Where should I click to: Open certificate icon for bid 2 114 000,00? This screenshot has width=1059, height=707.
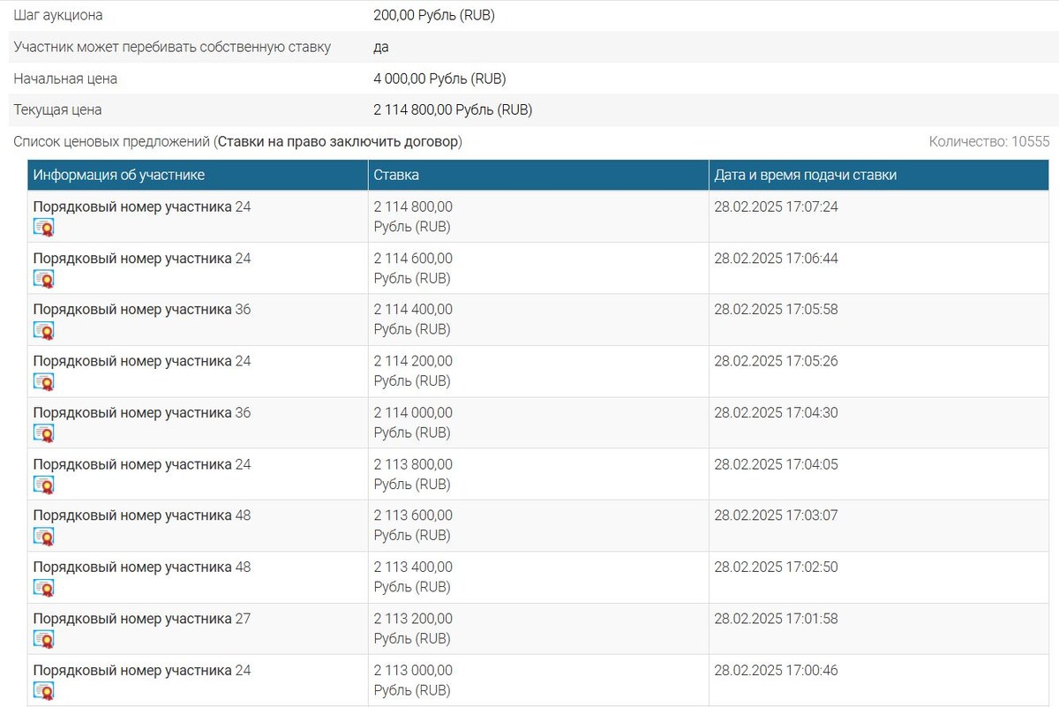click(43, 432)
